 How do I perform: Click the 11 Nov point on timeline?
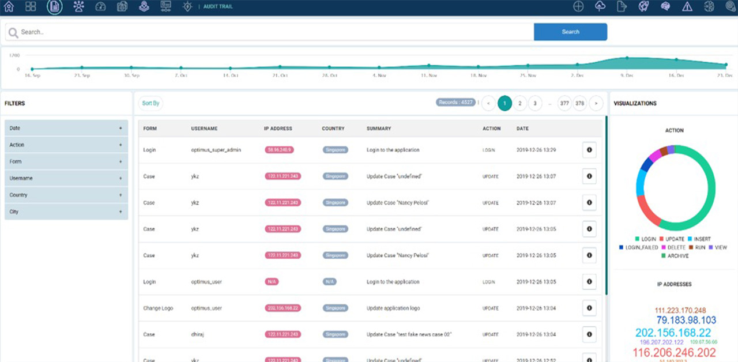click(428, 66)
